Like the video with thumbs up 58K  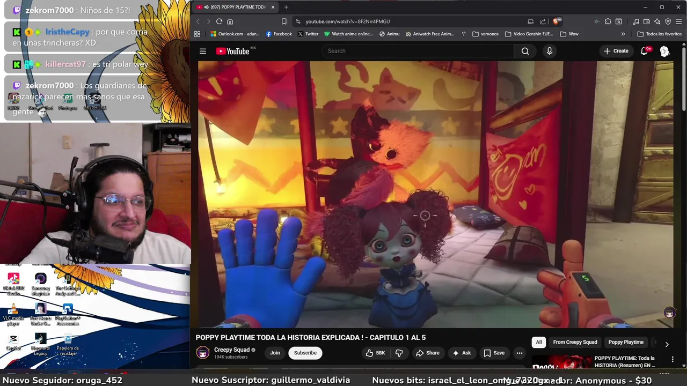click(x=375, y=353)
